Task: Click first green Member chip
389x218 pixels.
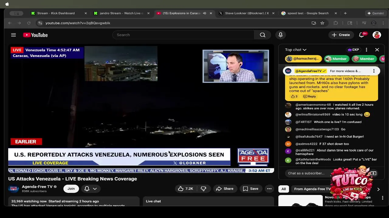Action: pos(336,59)
